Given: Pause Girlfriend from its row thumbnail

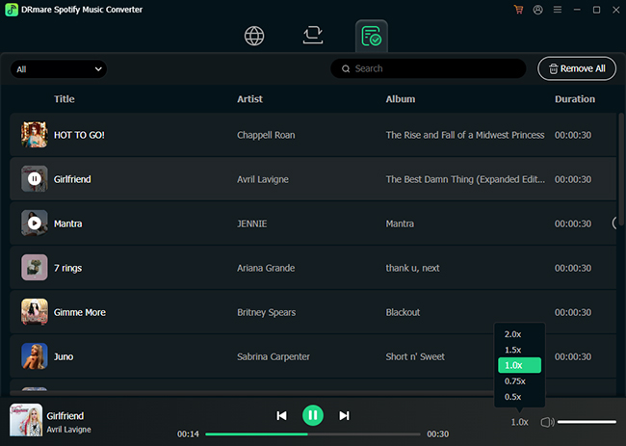Looking at the screenshot, I should click(35, 179).
